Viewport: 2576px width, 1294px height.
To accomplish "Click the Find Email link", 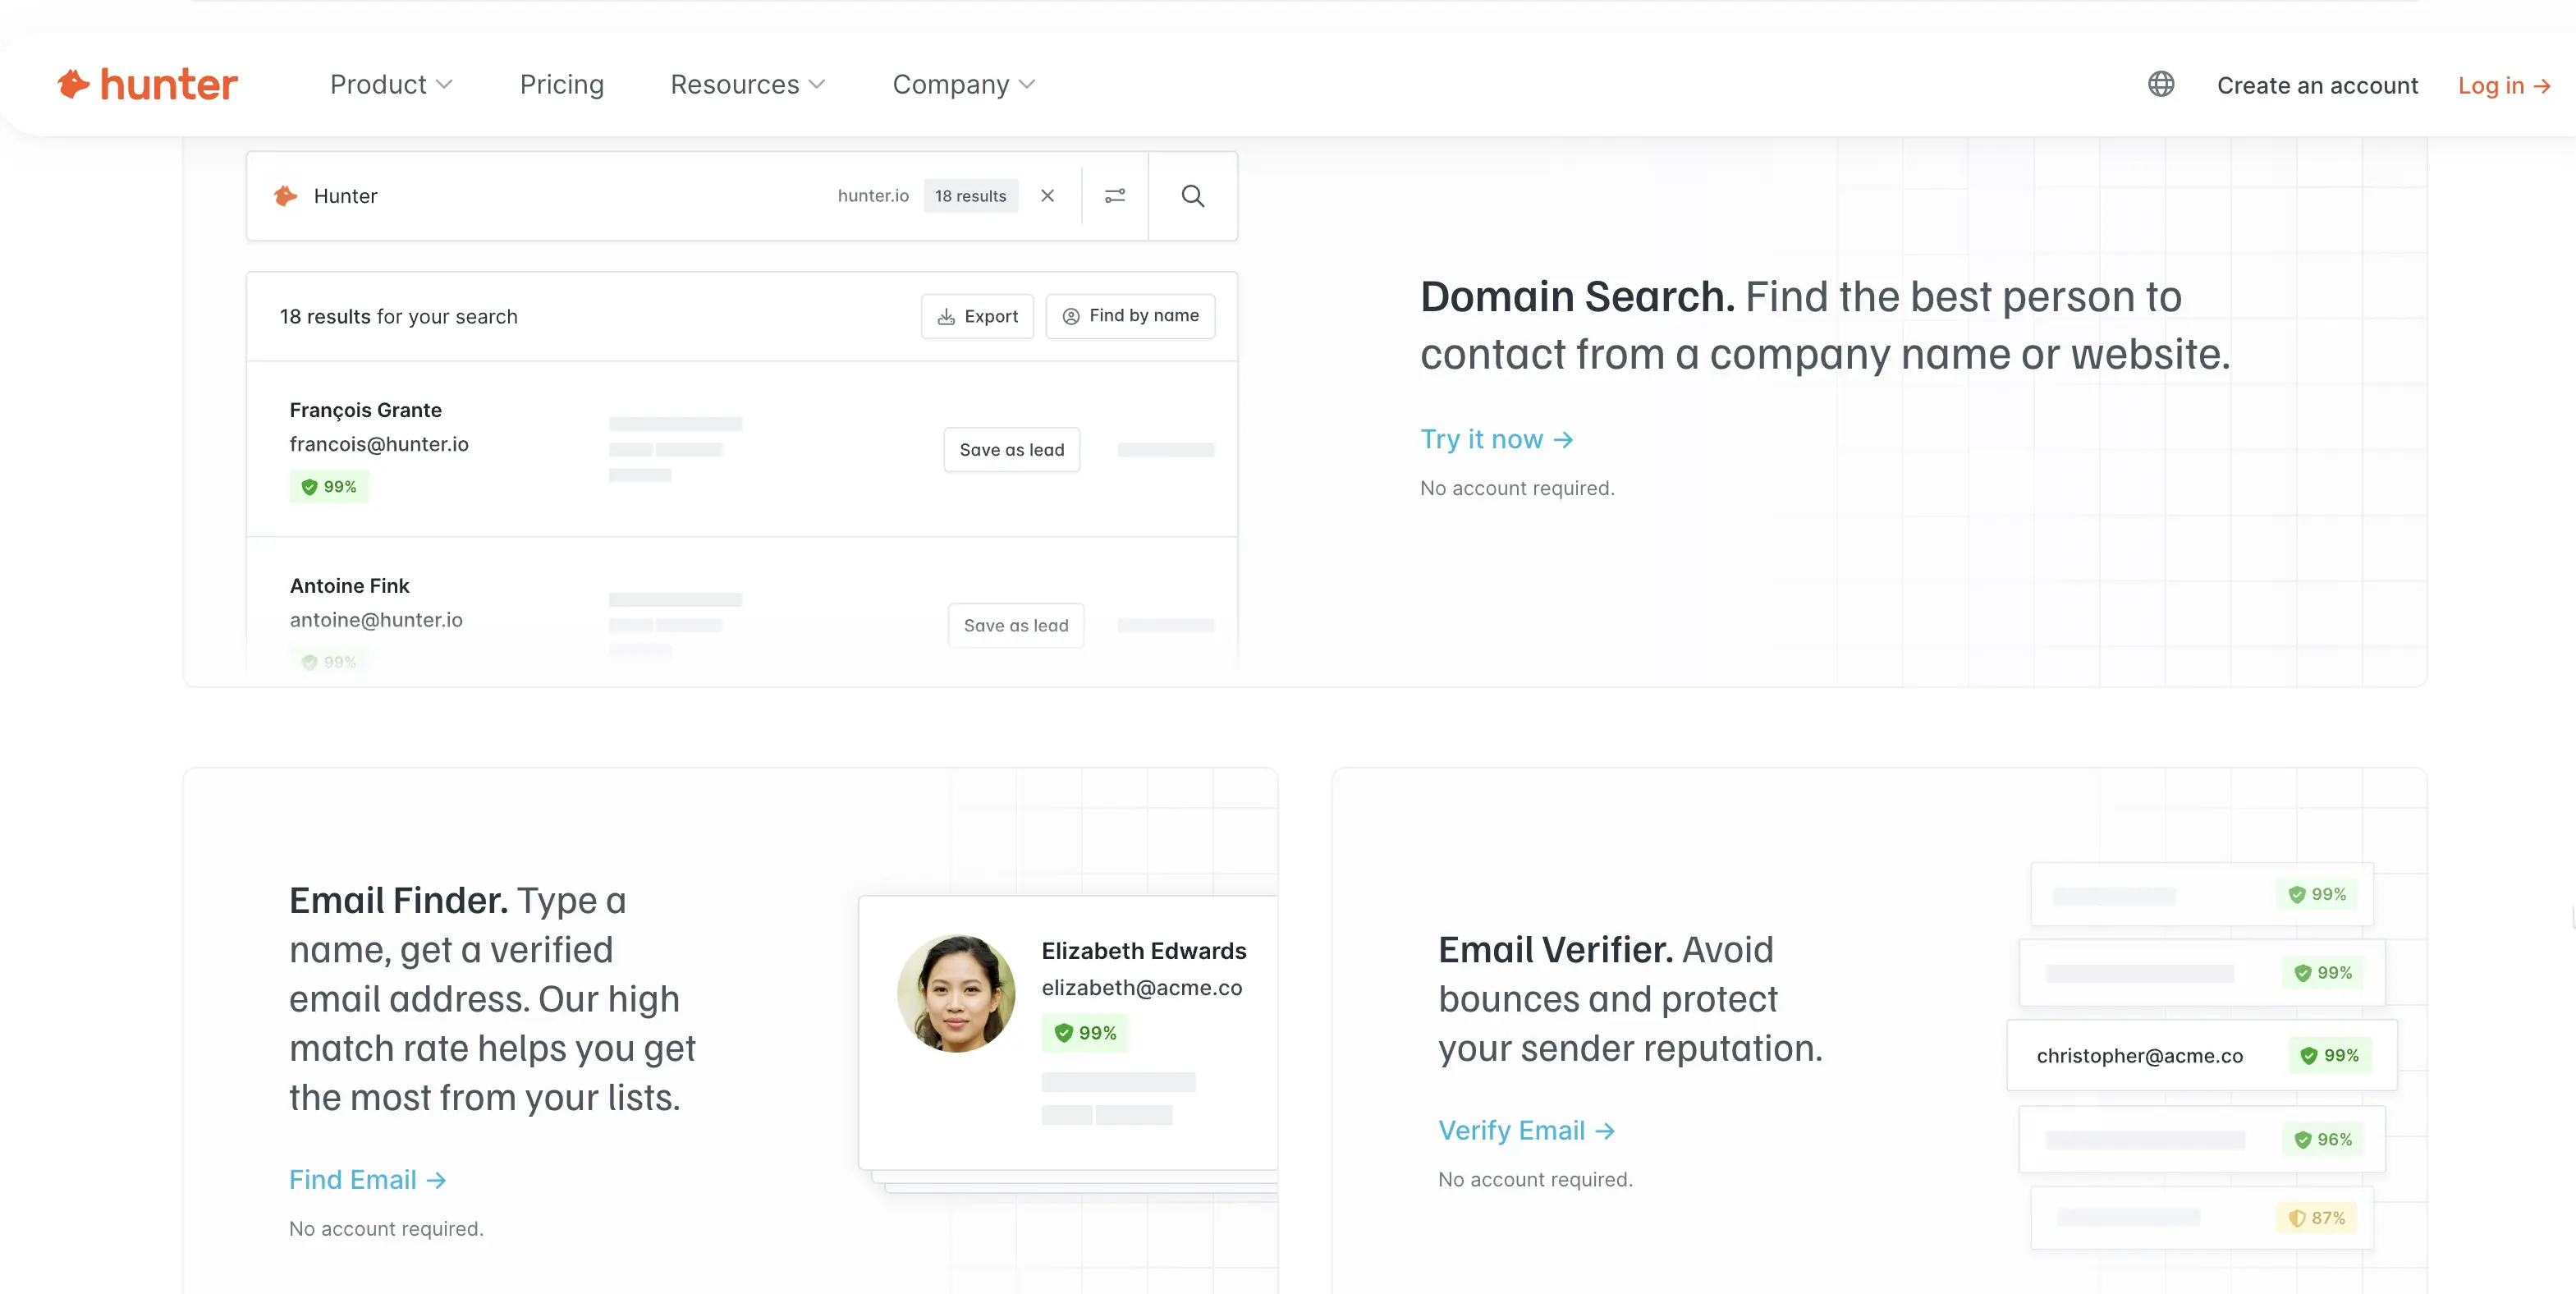I will pos(368,1180).
